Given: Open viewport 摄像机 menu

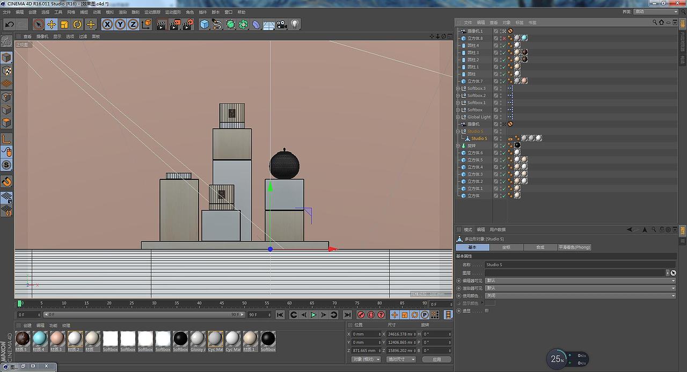Looking at the screenshot, I should click(x=42, y=37).
